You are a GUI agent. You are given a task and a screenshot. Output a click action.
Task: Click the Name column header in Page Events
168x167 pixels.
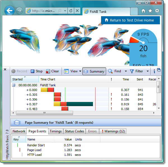[40, 139]
